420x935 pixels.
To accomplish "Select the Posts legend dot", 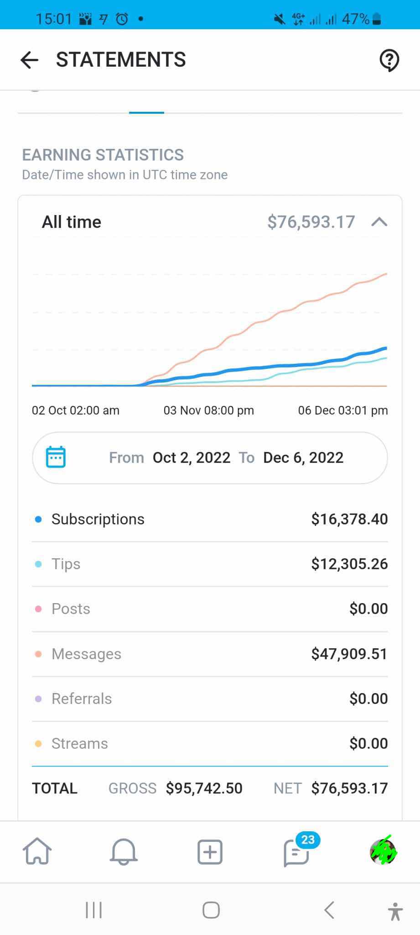I will pyautogui.click(x=38, y=609).
